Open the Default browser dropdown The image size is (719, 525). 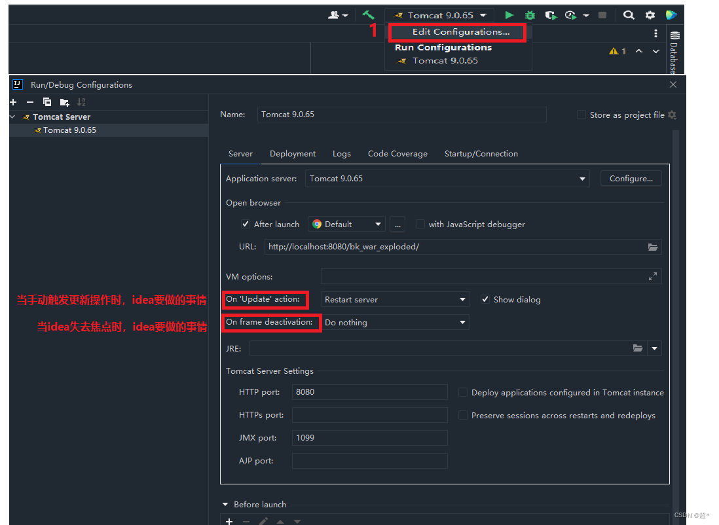point(346,225)
